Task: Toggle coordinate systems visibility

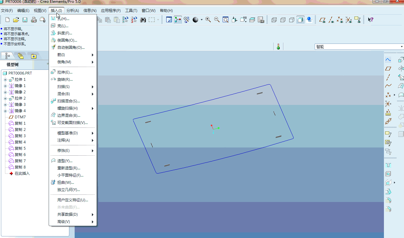Action: tap(348, 20)
